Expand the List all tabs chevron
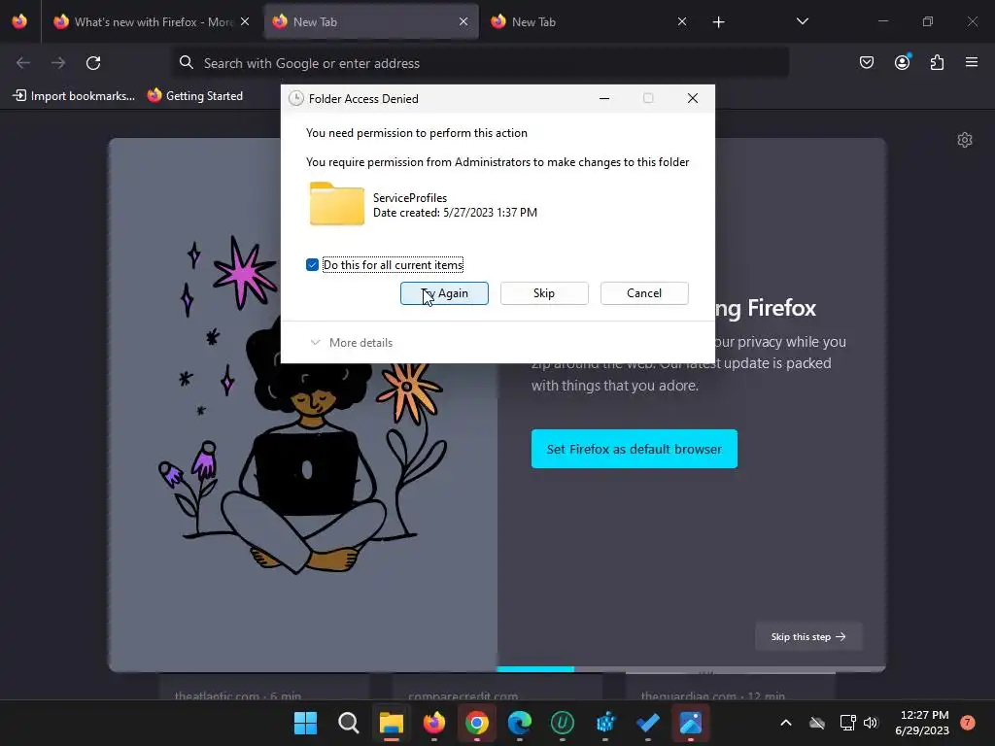 pyautogui.click(x=802, y=21)
